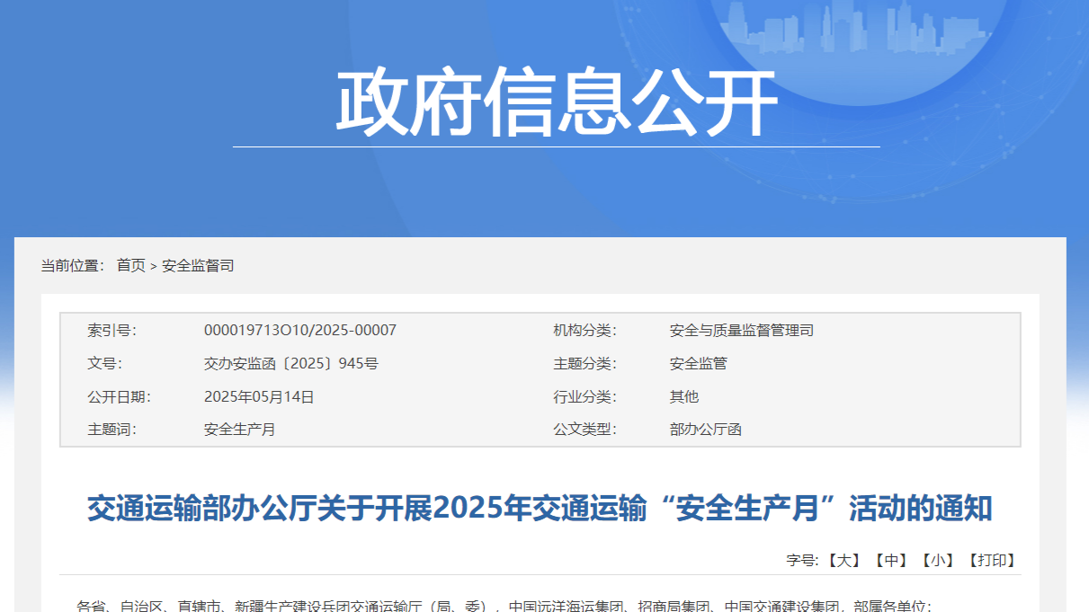The image size is (1089, 612).
Task: Click the 当前位置 label
Action: (73, 265)
